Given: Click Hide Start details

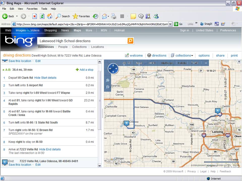Looking at the screenshot, I should click(45, 78).
